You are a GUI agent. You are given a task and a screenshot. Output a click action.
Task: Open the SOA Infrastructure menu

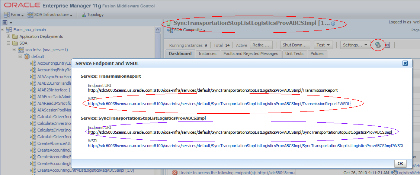(50, 15)
